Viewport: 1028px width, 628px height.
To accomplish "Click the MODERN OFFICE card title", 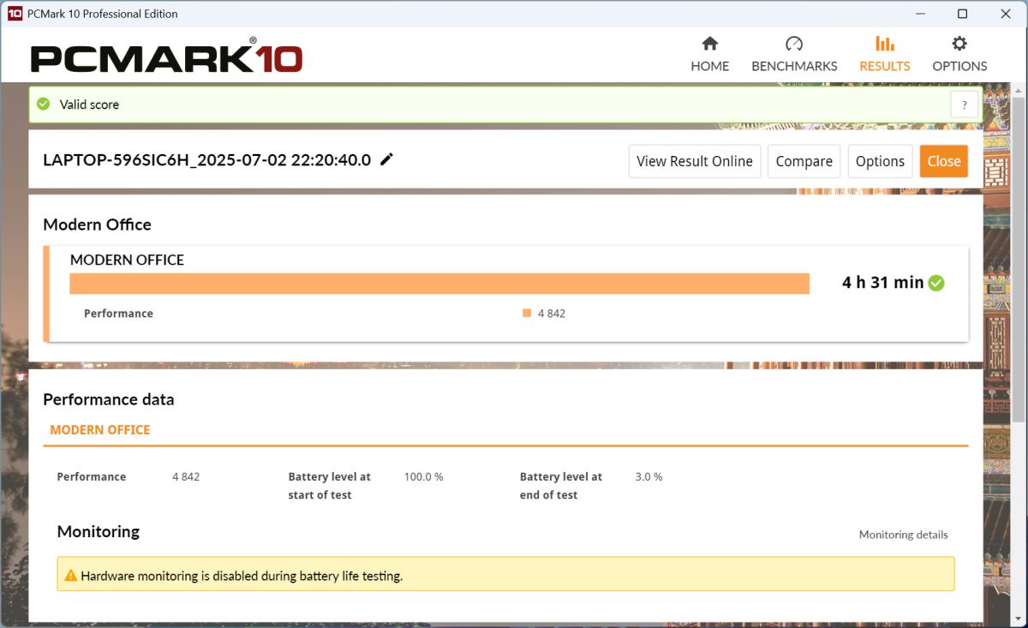I will click(127, 260).
